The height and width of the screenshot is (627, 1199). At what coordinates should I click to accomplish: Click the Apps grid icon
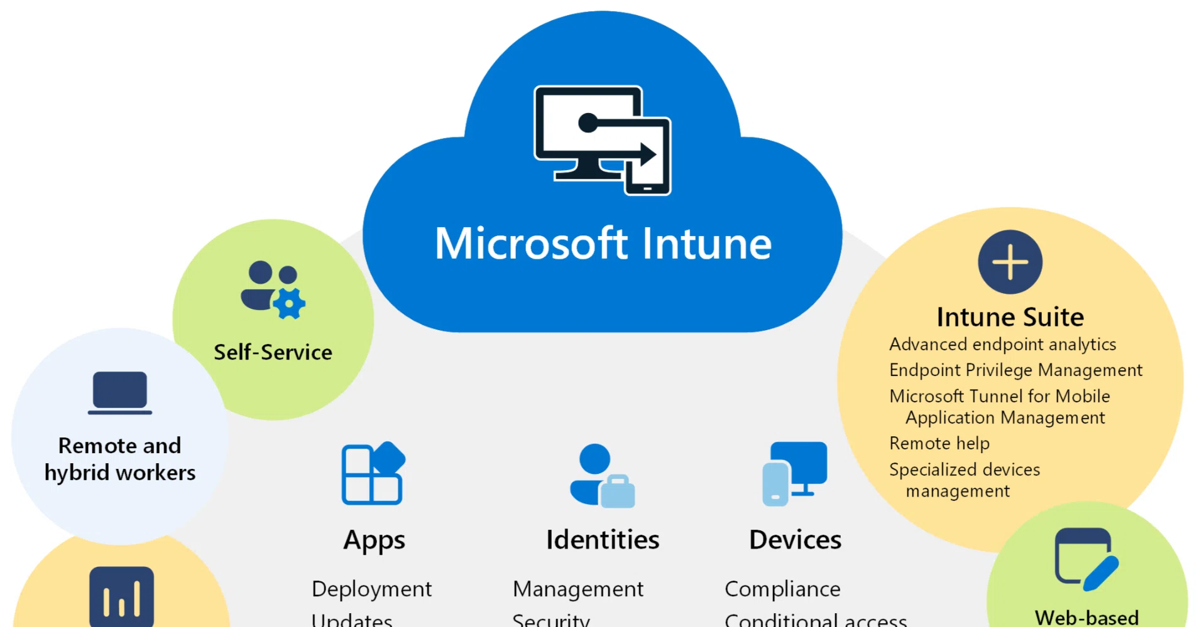point(373,473)
